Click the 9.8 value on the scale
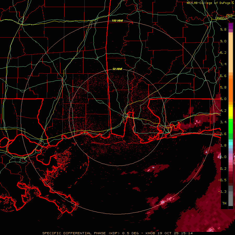This screenshot has width=235, height=235. point(223,29)
